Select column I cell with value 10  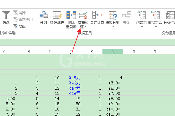(50, 78)
